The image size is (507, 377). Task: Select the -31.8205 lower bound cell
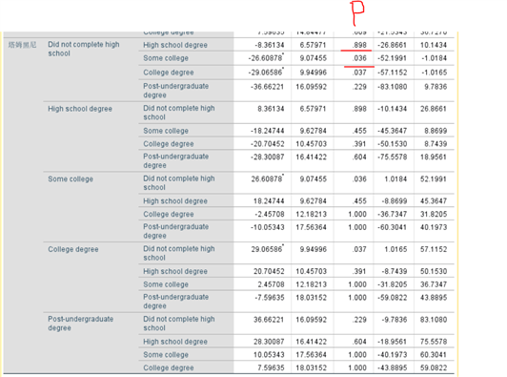tap(392, 284)
